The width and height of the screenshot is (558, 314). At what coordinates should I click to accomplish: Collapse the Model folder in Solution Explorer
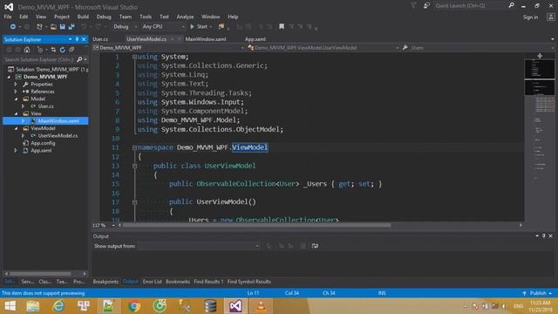[16, 99]
